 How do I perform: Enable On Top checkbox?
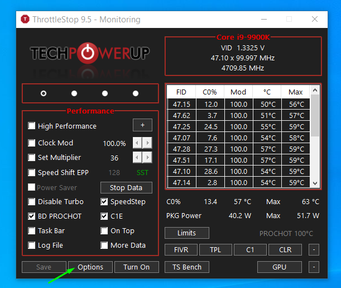(x=104, y=231)
